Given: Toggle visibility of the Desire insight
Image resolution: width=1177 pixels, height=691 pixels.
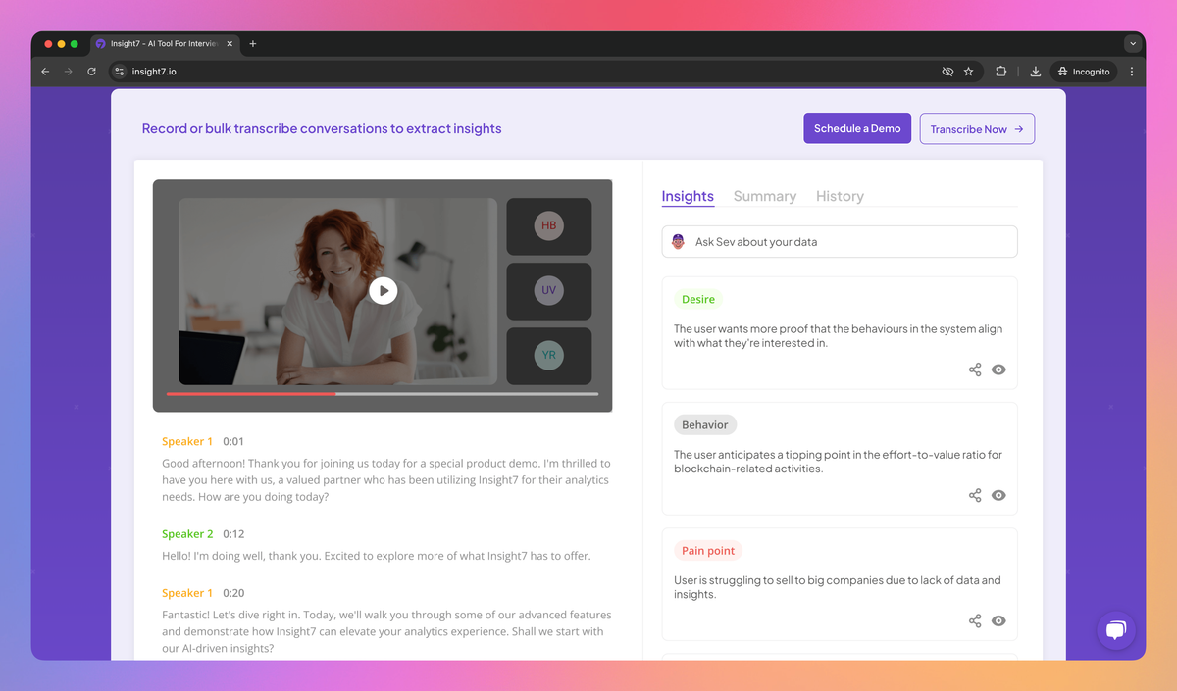Looking at the screenshot, I should coord(998,370).
